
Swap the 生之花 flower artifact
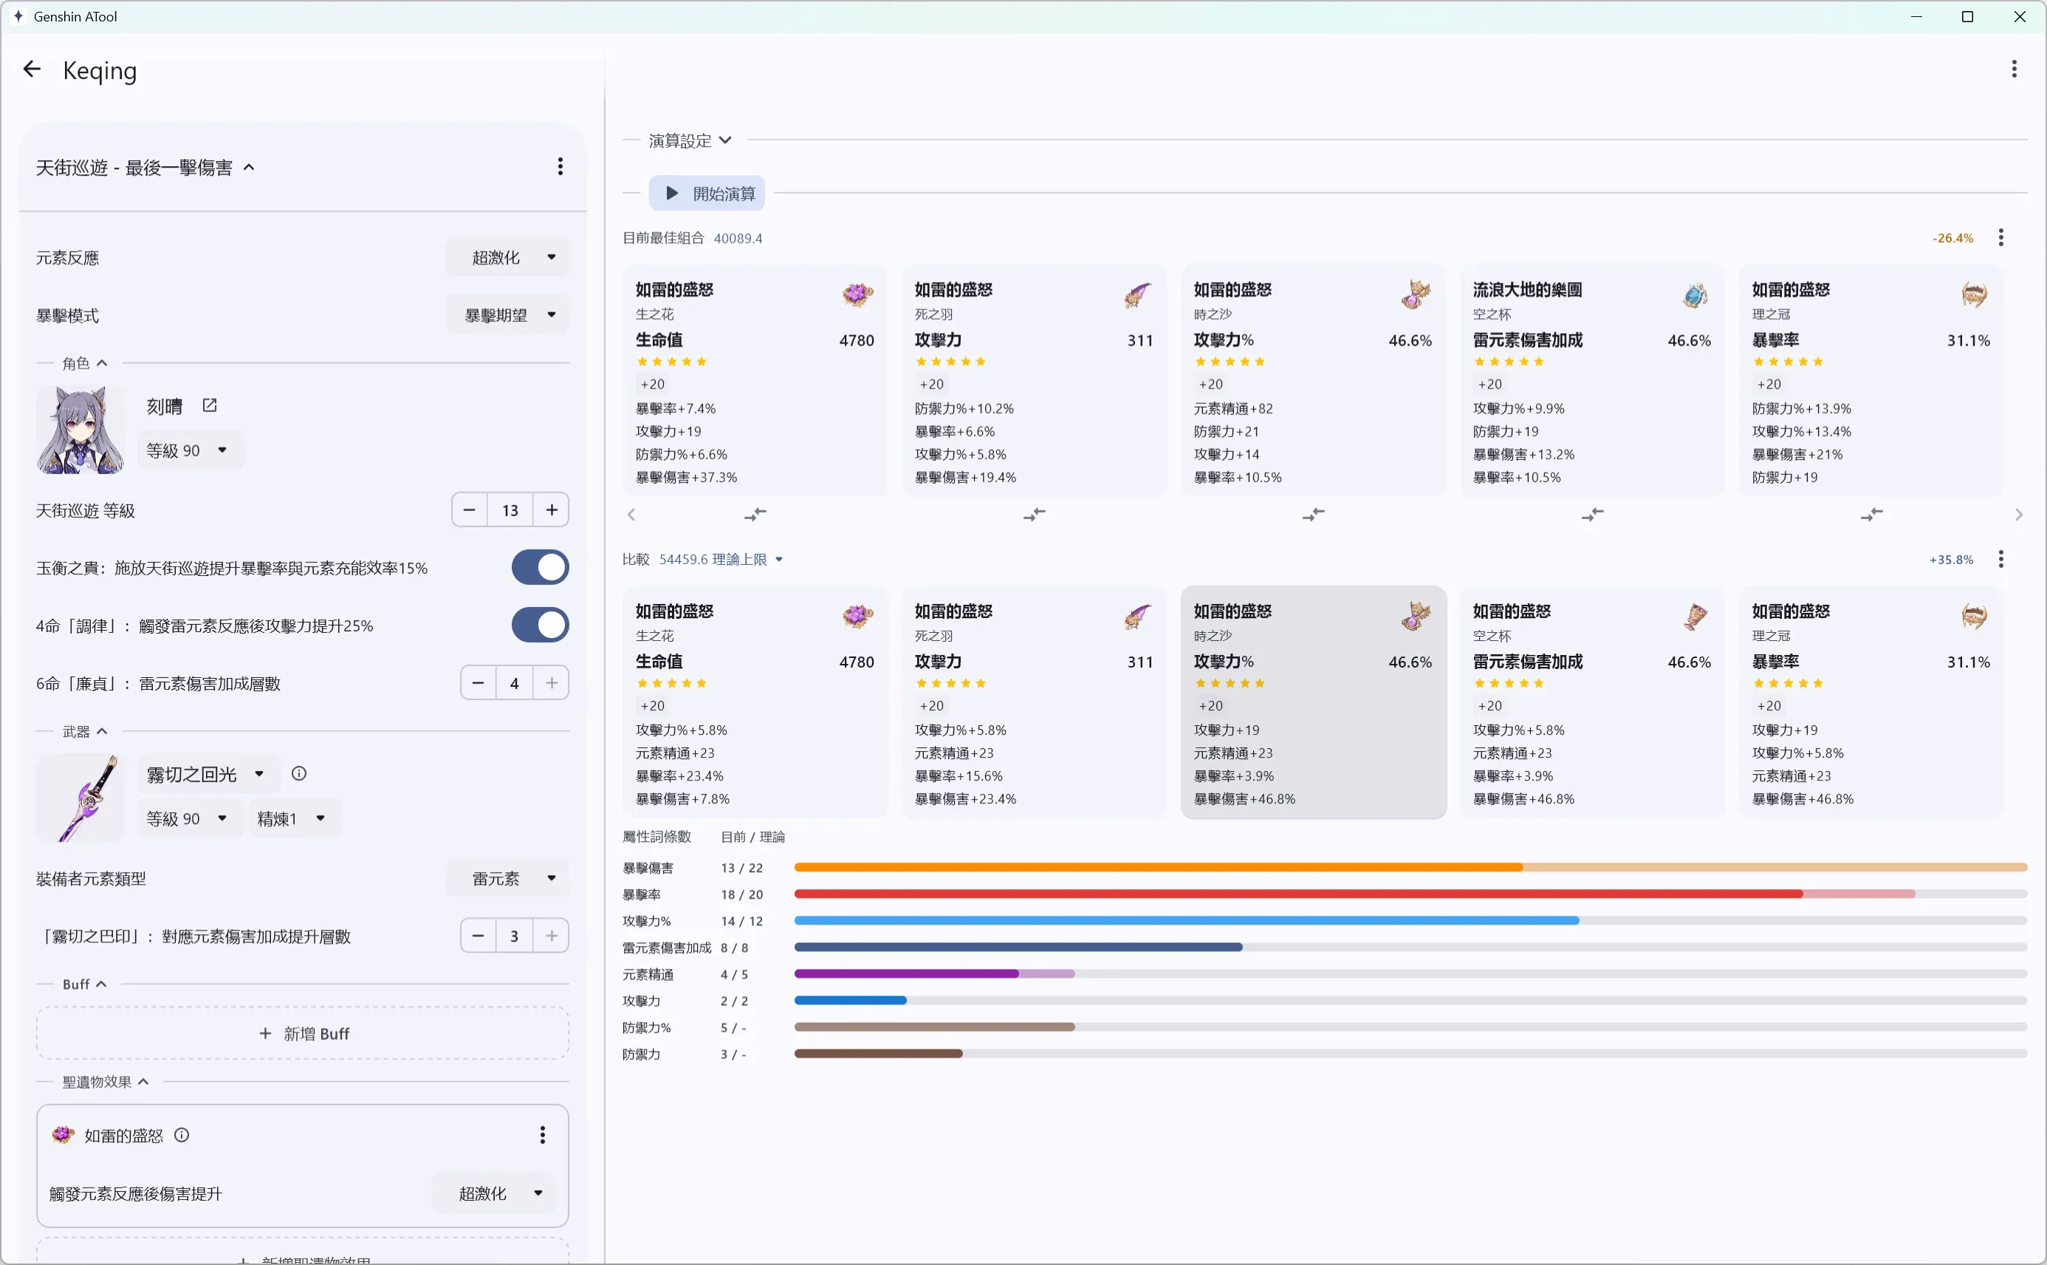pyautogui.click(x=755, y=514)
